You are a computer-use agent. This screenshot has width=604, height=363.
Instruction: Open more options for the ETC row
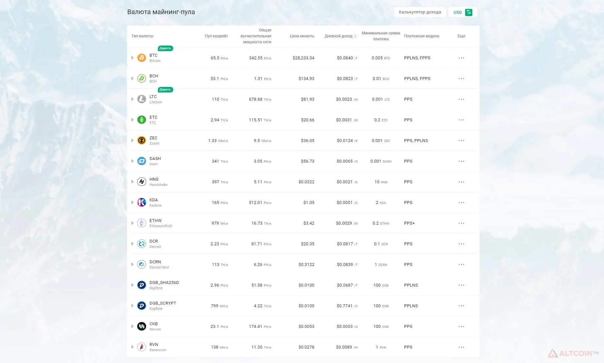(461, 120)
